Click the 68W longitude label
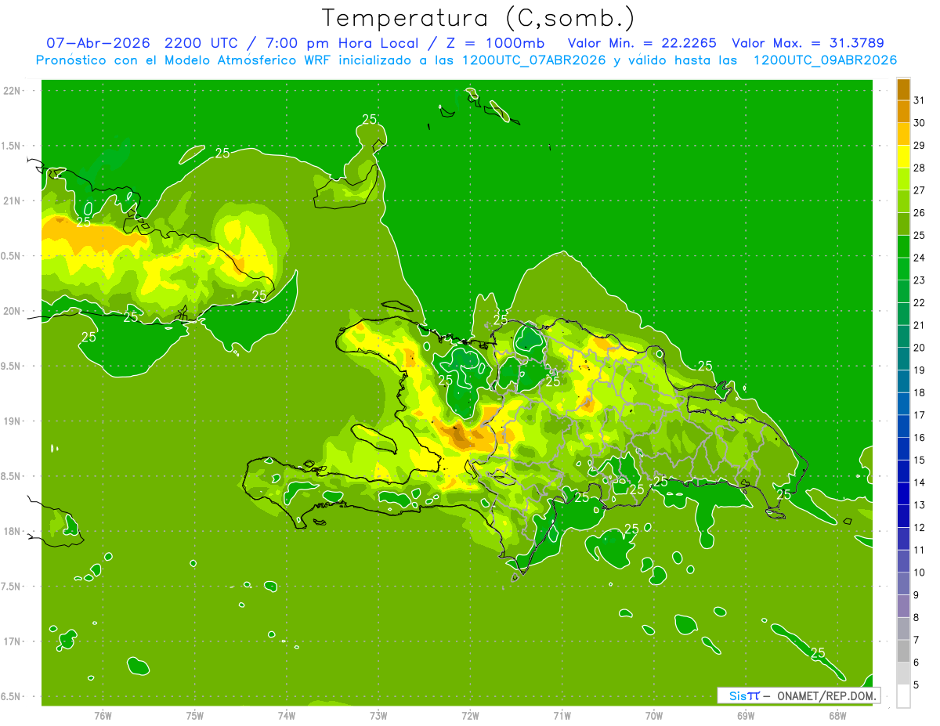940x726 pixels. (x=837, y=716)
